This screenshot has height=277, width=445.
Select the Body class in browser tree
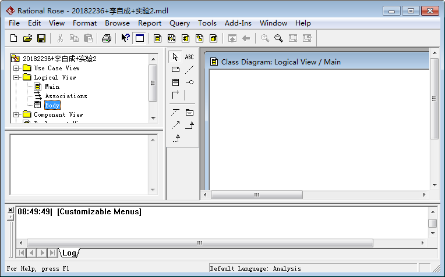(52, 105)
